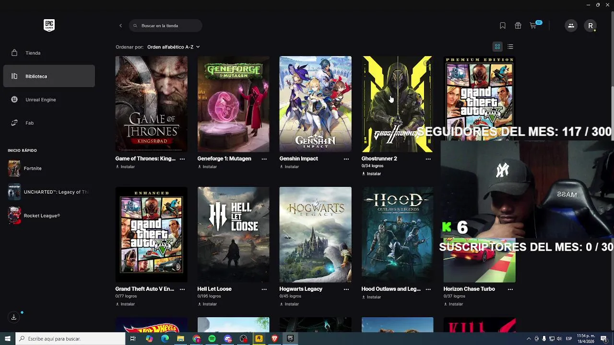Open the taskbar clock showing 11:54 p. m.
Screen dimensions: 614x345
(585, 339)
